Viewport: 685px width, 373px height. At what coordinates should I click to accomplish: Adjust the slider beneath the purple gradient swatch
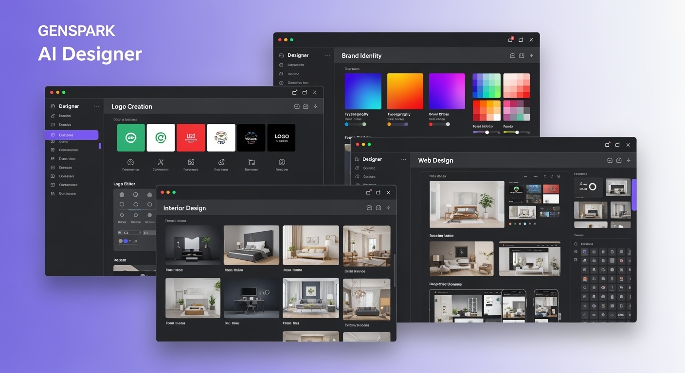pos(440,124)
